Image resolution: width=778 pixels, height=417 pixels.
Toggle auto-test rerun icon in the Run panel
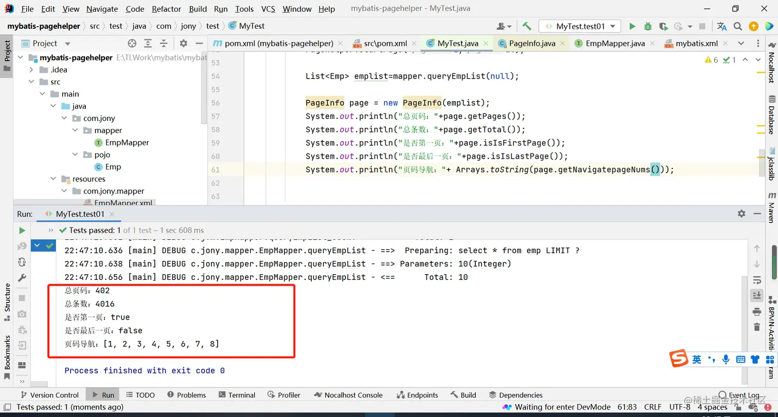pyautogui.click(x=22, y=262)
